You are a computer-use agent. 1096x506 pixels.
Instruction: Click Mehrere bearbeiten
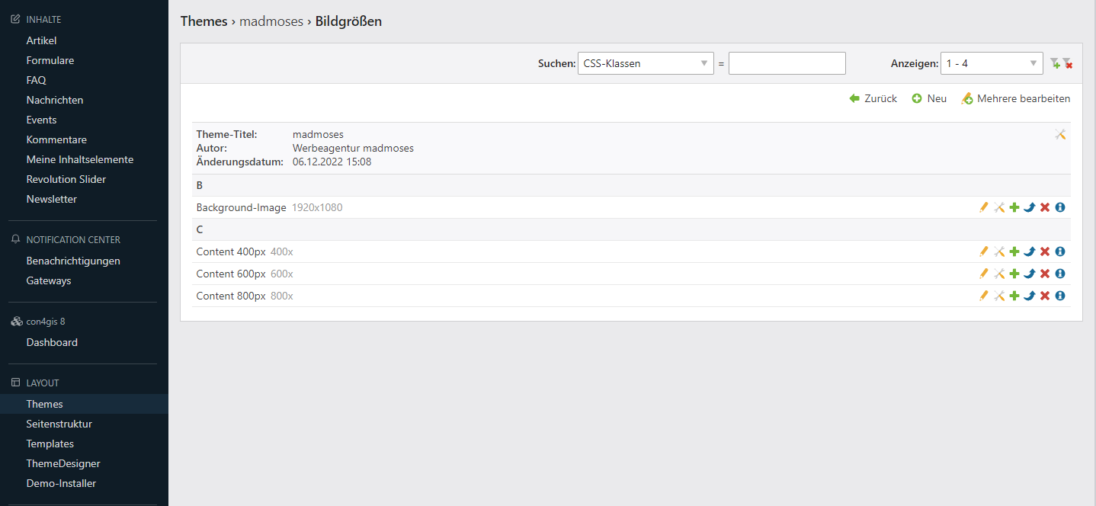[1016, 98]
